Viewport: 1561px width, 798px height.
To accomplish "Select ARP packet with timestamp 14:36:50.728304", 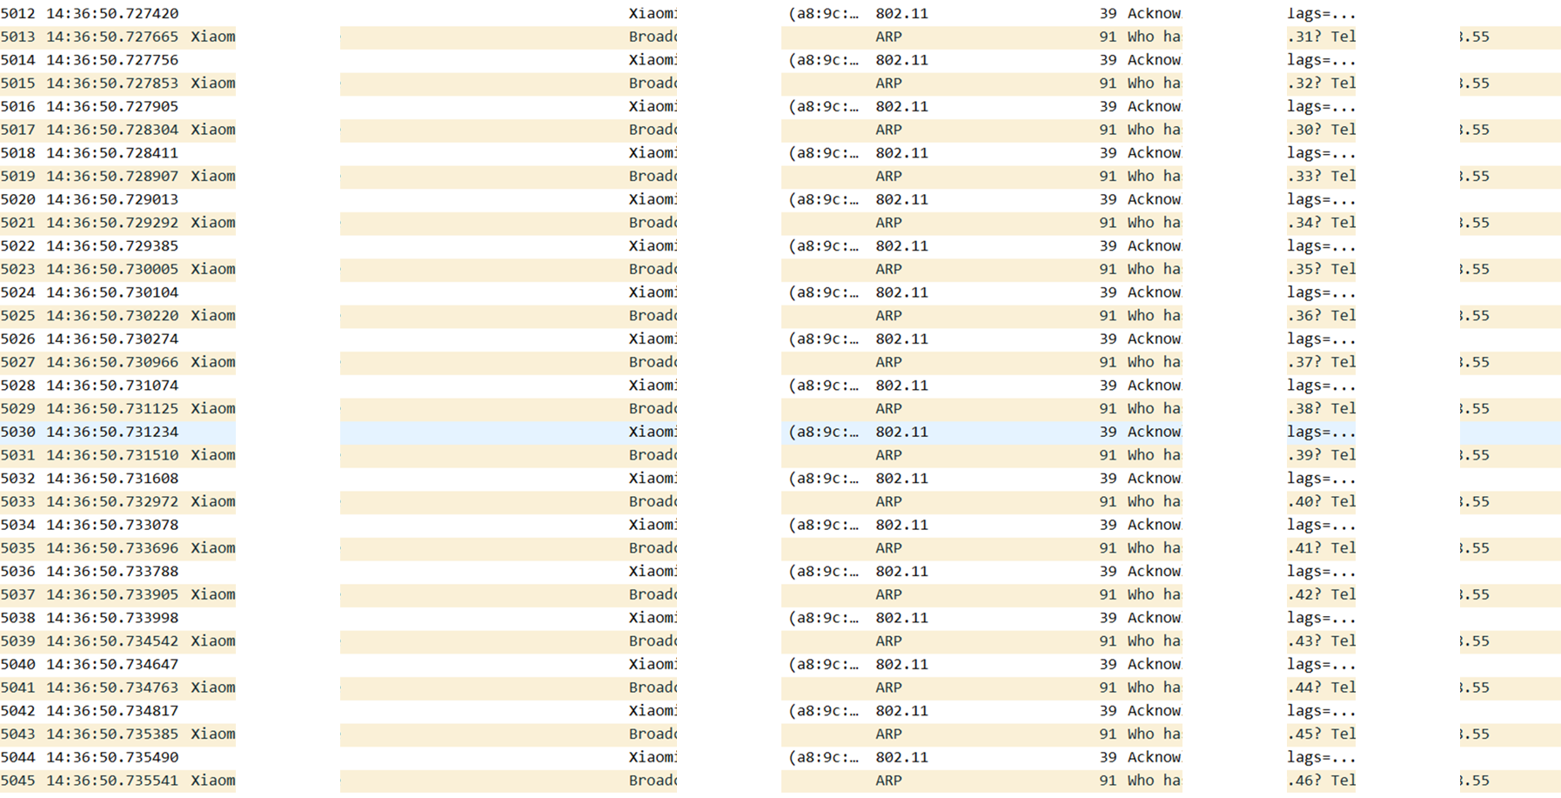I will [x=111, y=130].
